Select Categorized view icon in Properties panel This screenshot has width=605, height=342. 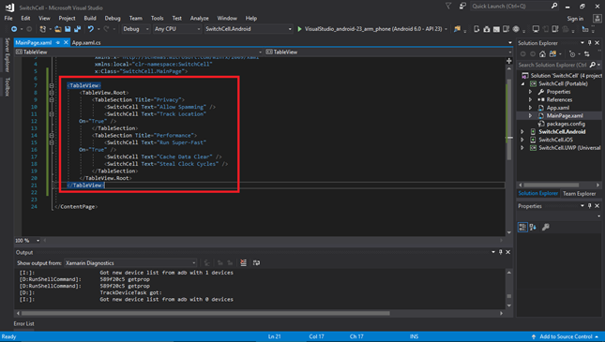(522, 227)
